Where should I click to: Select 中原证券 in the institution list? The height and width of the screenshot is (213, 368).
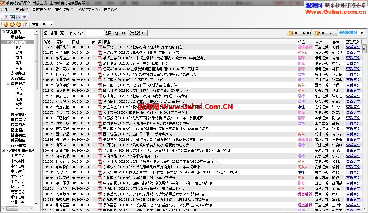(x=18, y=156)
